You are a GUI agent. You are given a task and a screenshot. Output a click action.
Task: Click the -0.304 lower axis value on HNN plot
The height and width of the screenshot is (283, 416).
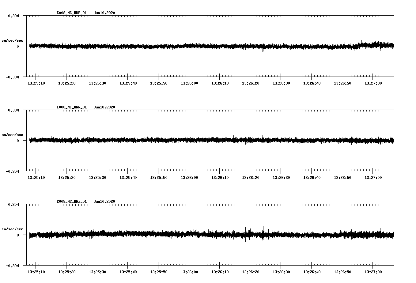point(12,171)
